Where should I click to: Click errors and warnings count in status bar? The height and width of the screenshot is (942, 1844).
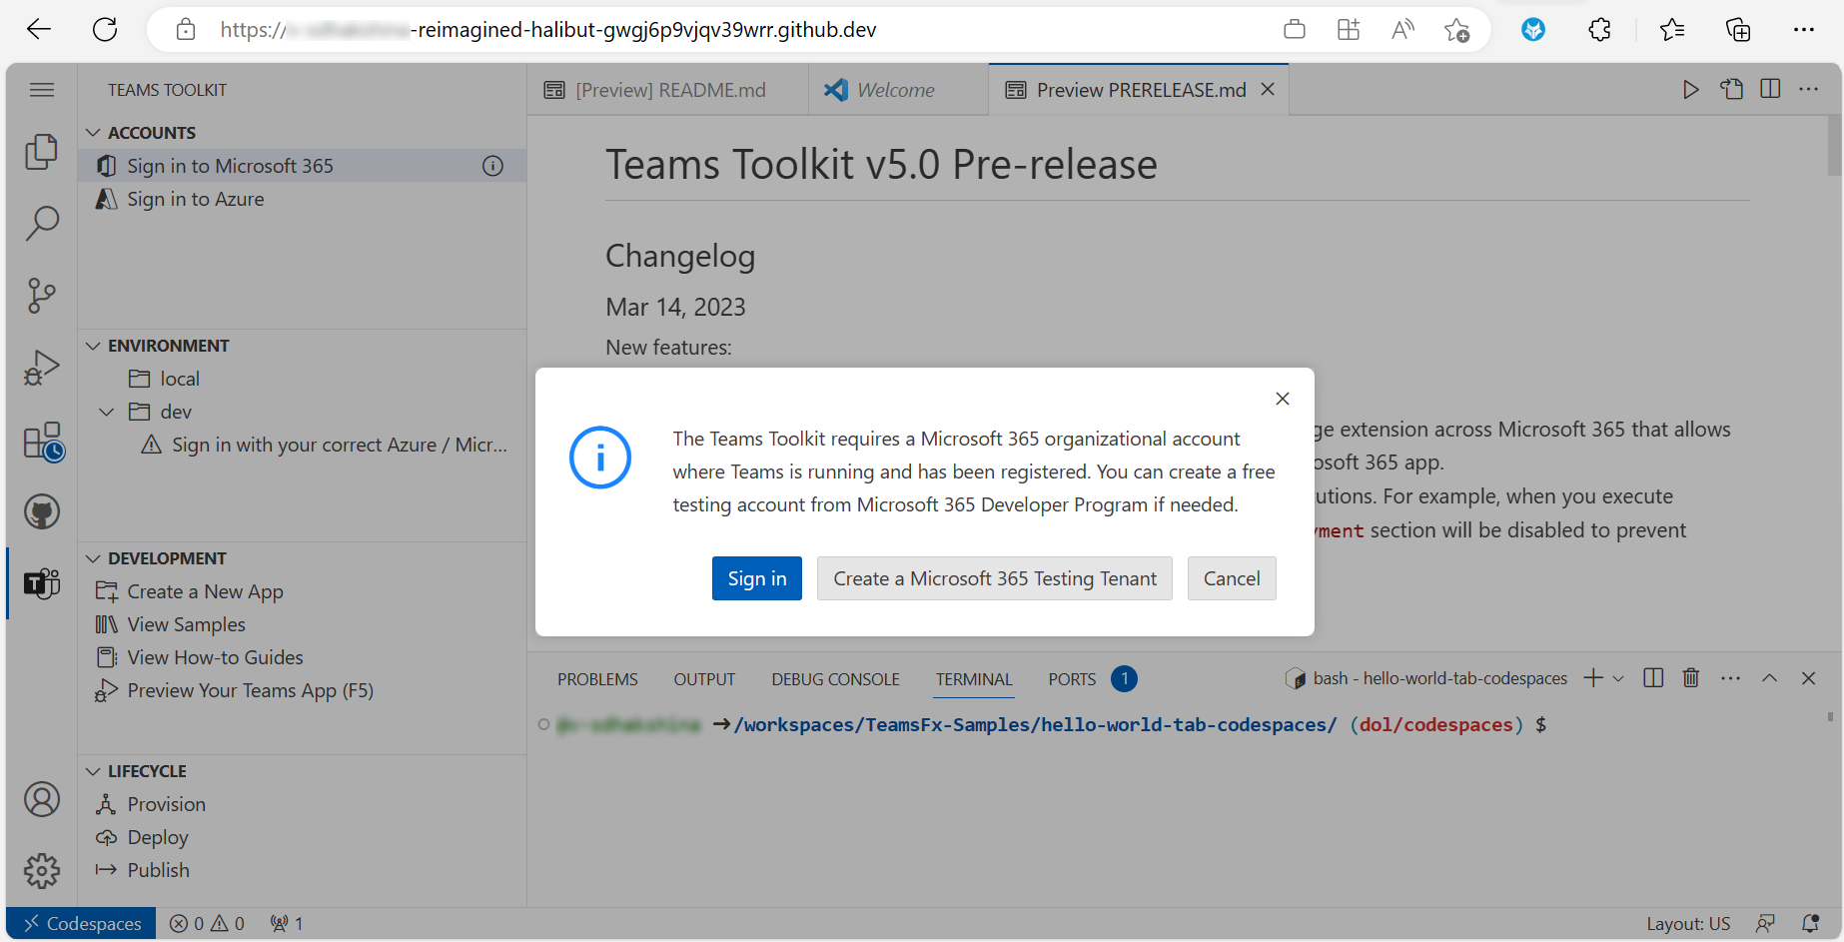207,924
